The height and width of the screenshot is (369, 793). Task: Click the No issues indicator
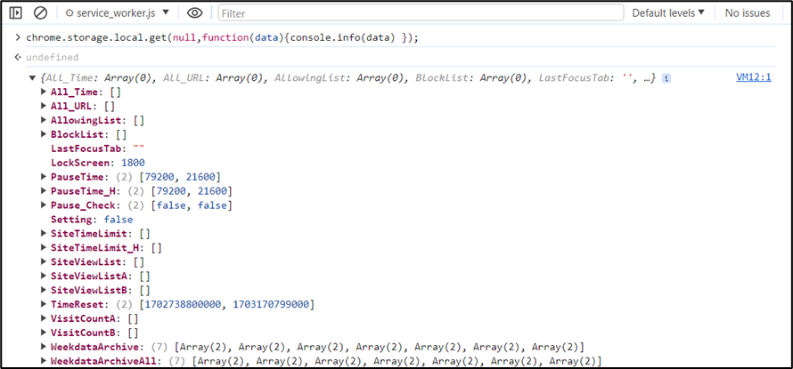click(x=747, y=12)
